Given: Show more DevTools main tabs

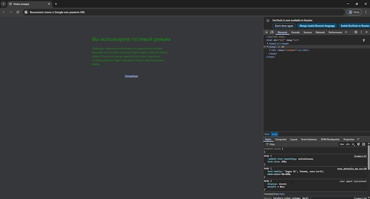Looking at the screenshot, I should tap(346, 32).
